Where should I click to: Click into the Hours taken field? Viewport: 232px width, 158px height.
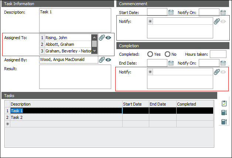point(218,54)
